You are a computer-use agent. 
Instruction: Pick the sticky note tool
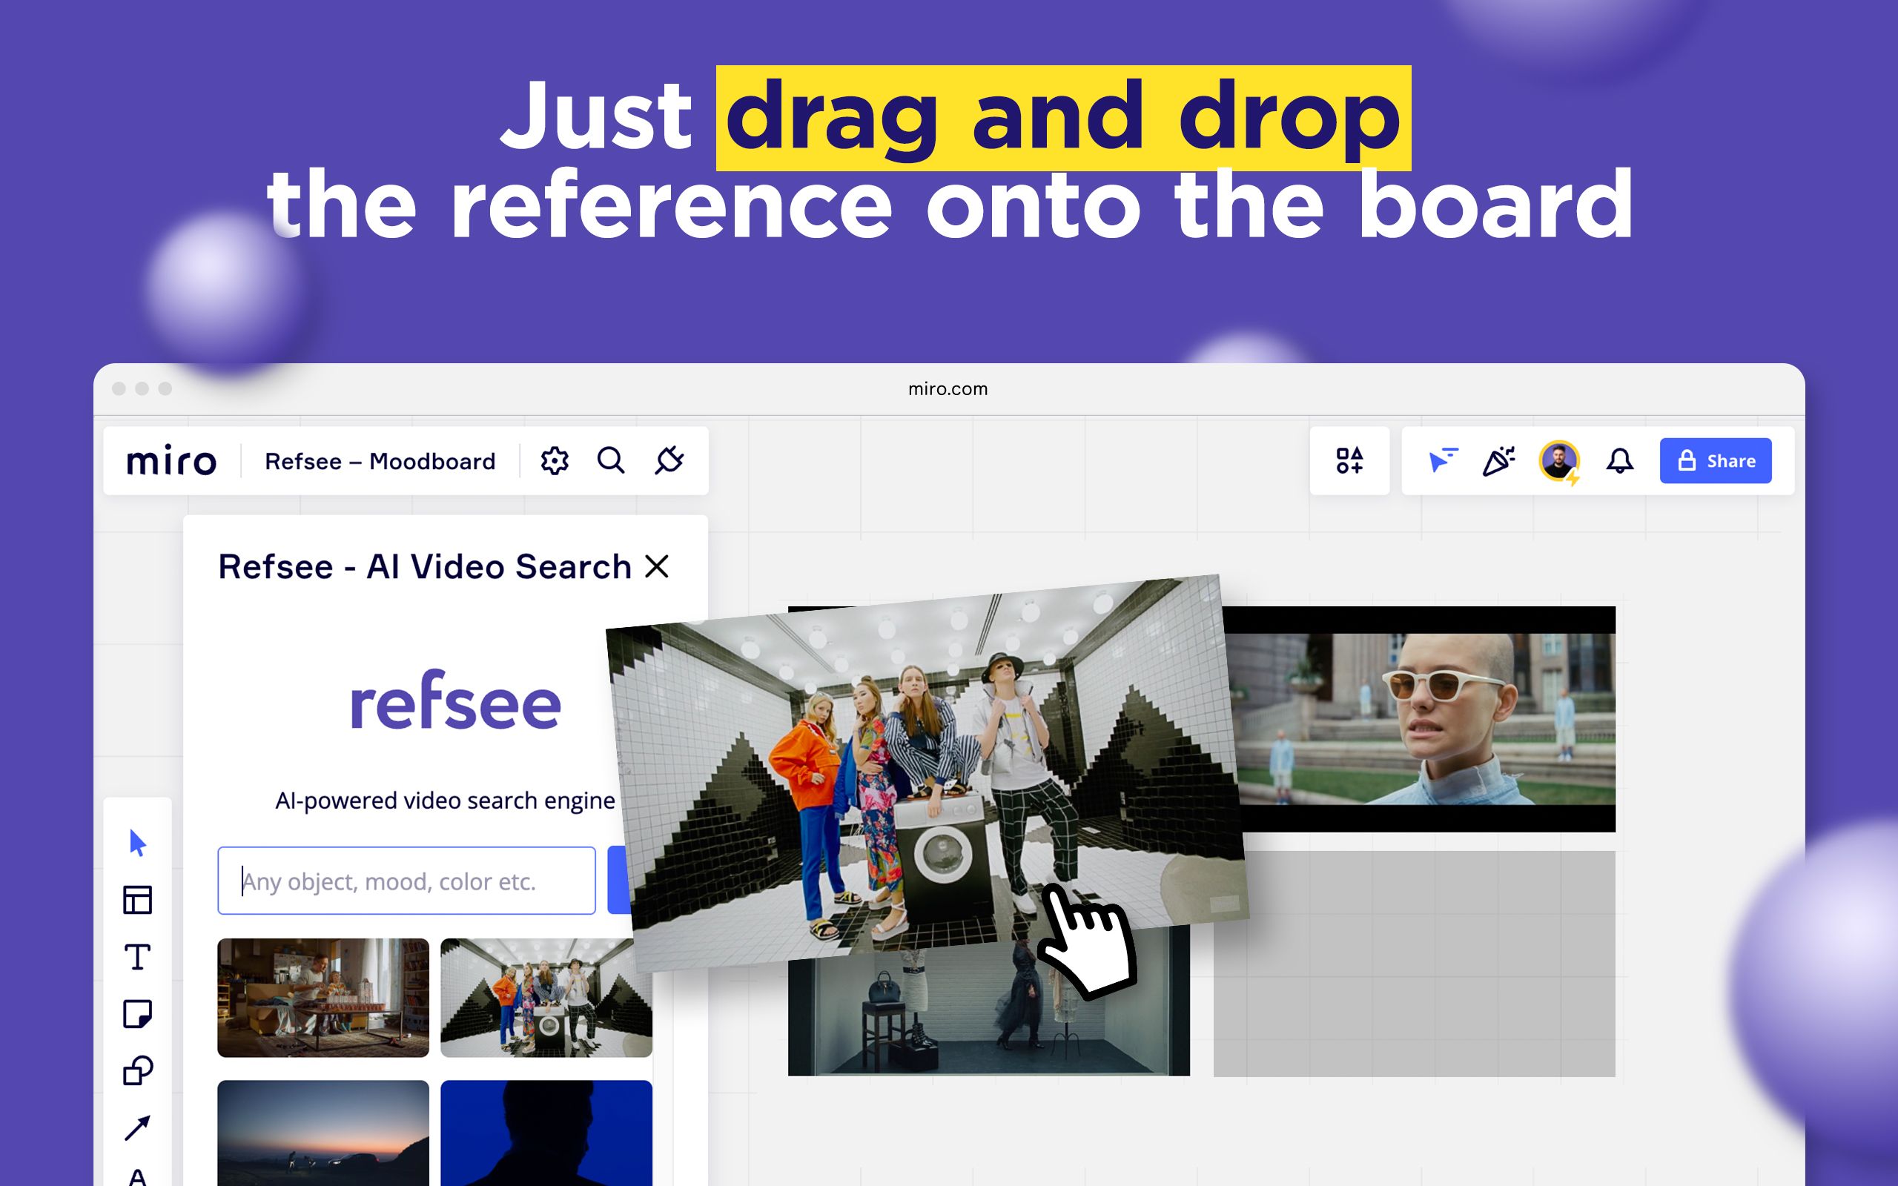137,1014
